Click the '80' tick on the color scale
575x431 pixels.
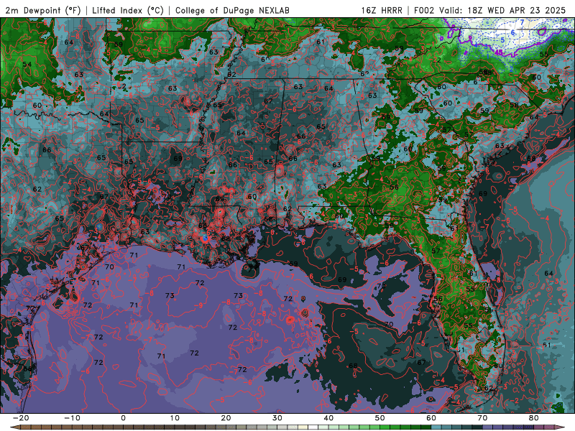coord(534,418)
